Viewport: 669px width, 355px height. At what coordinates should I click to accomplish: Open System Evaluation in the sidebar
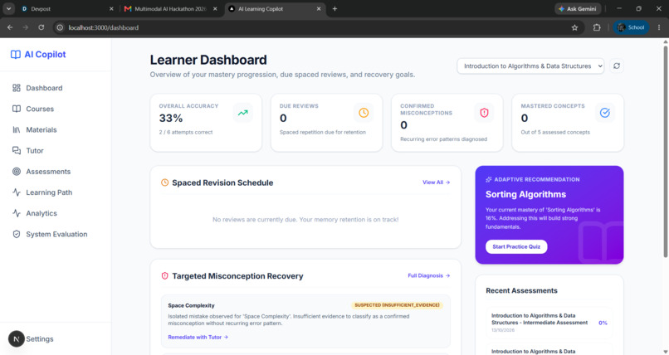56,234
